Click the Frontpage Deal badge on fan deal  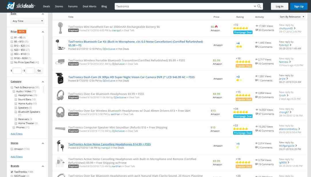click(243, 32)
